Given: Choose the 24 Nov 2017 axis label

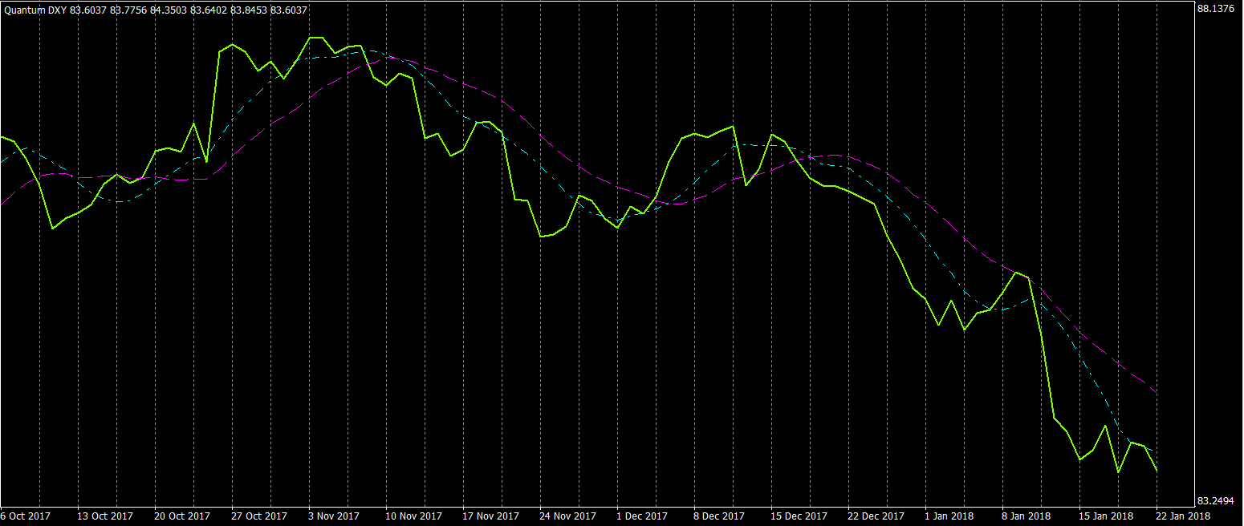Looking at the screenshot, I should pyautogui.click(x=567, y=516).
